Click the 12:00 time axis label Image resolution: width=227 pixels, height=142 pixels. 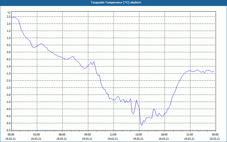tap(113, 135)
